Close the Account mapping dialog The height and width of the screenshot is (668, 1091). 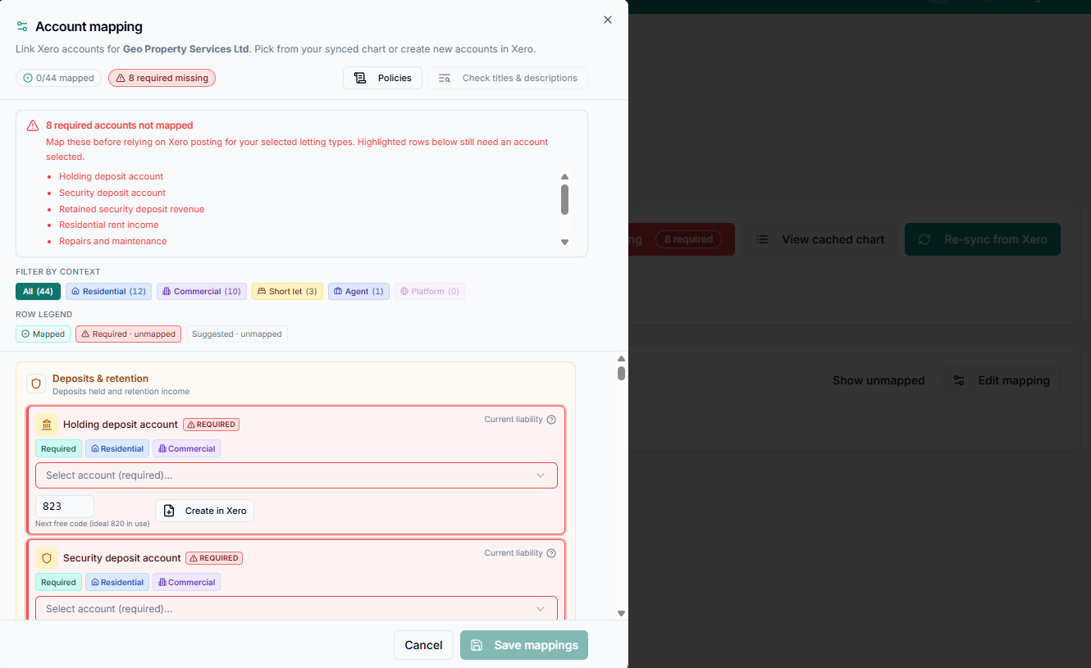[608, 20]
